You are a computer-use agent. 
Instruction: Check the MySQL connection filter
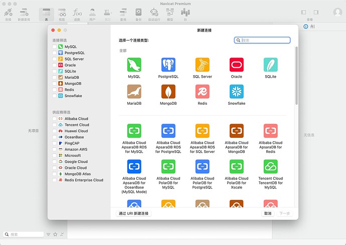pos(54,47)
